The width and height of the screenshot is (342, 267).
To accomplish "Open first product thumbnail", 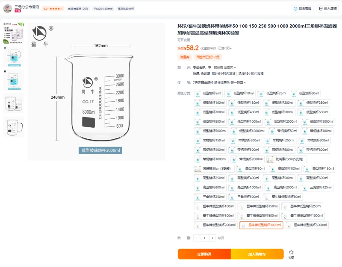I will click(14, 33).
